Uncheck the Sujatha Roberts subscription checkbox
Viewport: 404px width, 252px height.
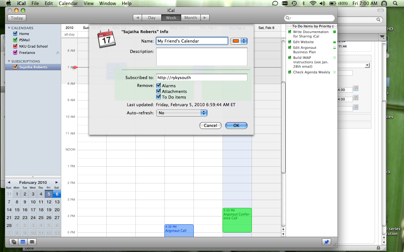15,67
